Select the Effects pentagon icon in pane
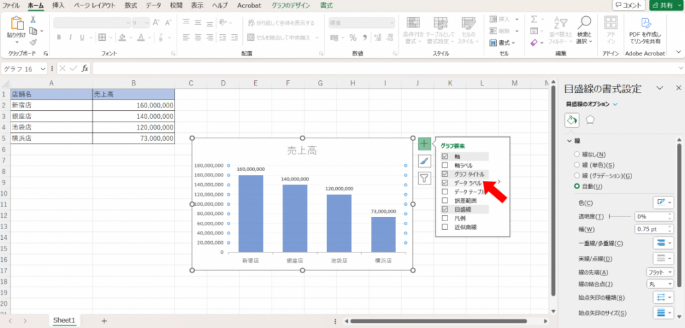Screen dimensions: 685x328 pos(591,120)
